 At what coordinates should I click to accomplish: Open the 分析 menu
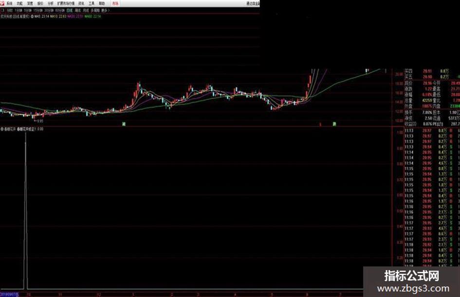51,3
